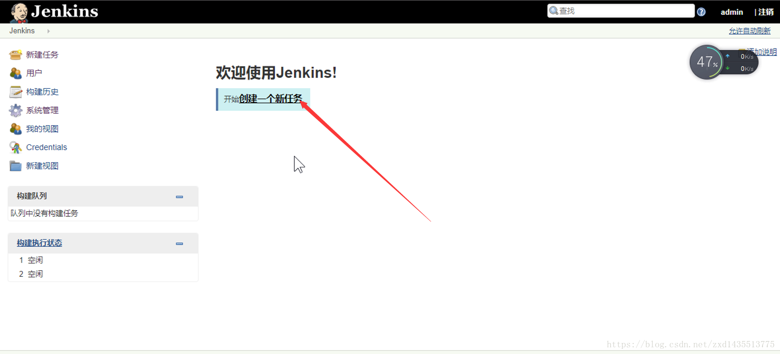Viewport: 780px width, 354px height.
Task: Click the magnifier icon in search box
Action: point(554,11)
